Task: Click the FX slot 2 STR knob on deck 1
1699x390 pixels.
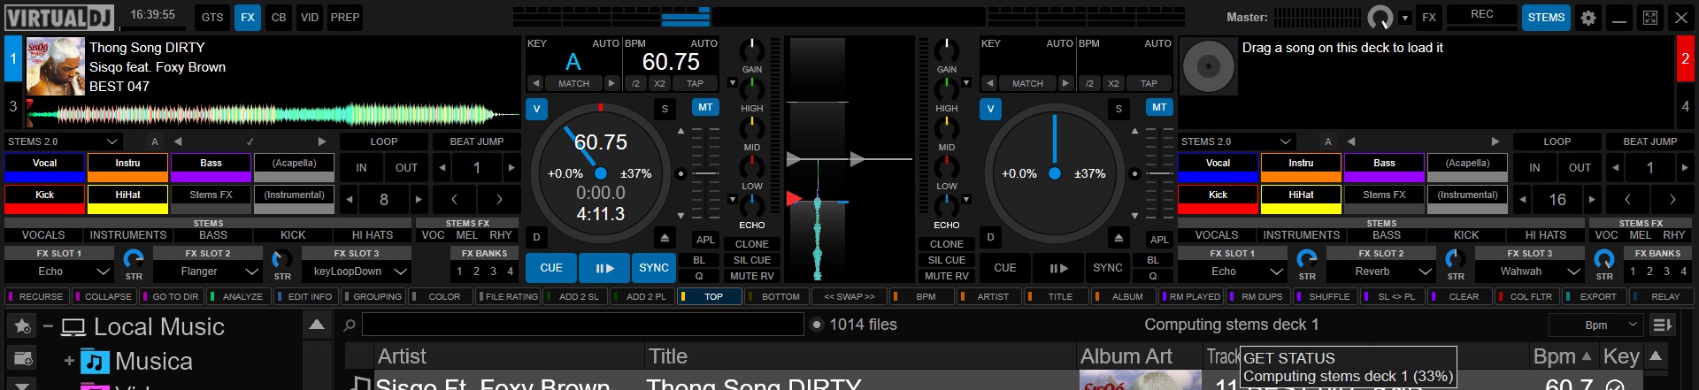Action: (282, 259)
